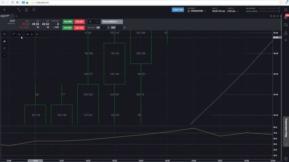Switch brackets toggle to OFF
Image resolution: width=289 pixels, height=162 pixels.
(103, 27)
